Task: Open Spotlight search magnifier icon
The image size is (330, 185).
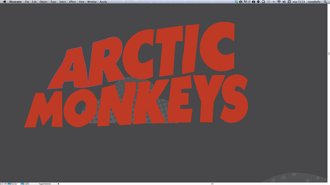Action: pos(325,2)
